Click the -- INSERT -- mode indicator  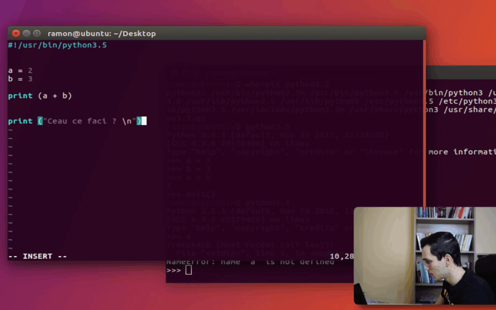point(38,256)
